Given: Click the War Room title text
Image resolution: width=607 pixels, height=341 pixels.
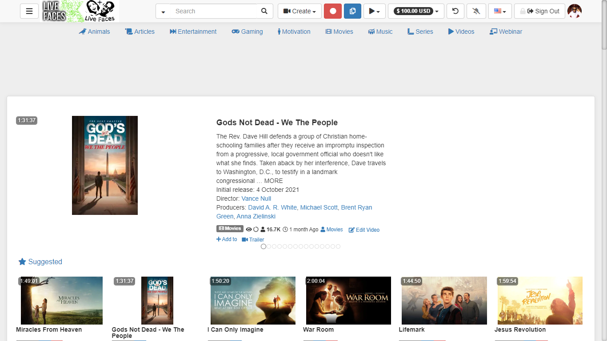Looking at the screenshot, I should (x=318, y=329).
